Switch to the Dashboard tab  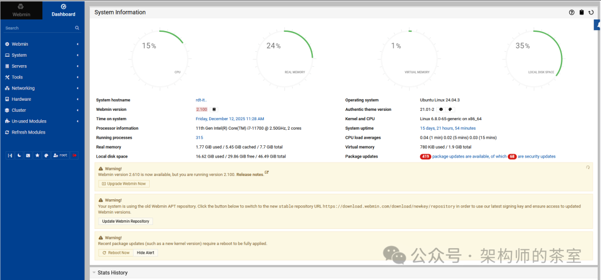[63, 11]
